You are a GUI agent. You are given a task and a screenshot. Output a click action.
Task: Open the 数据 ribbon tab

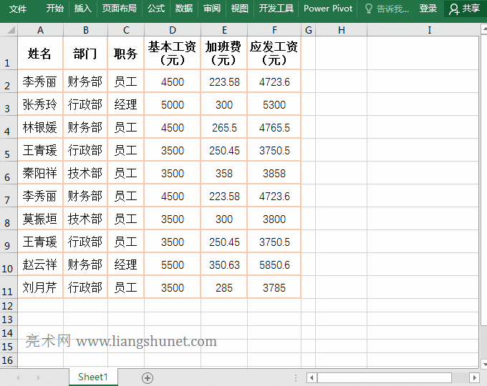184,9
